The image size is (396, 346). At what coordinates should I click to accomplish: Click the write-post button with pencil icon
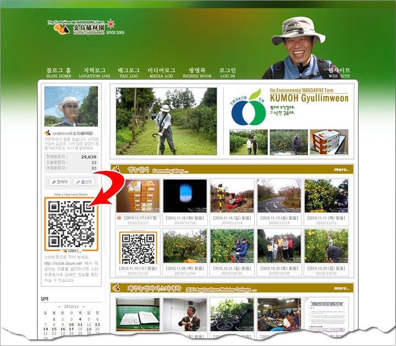point(84,182)
